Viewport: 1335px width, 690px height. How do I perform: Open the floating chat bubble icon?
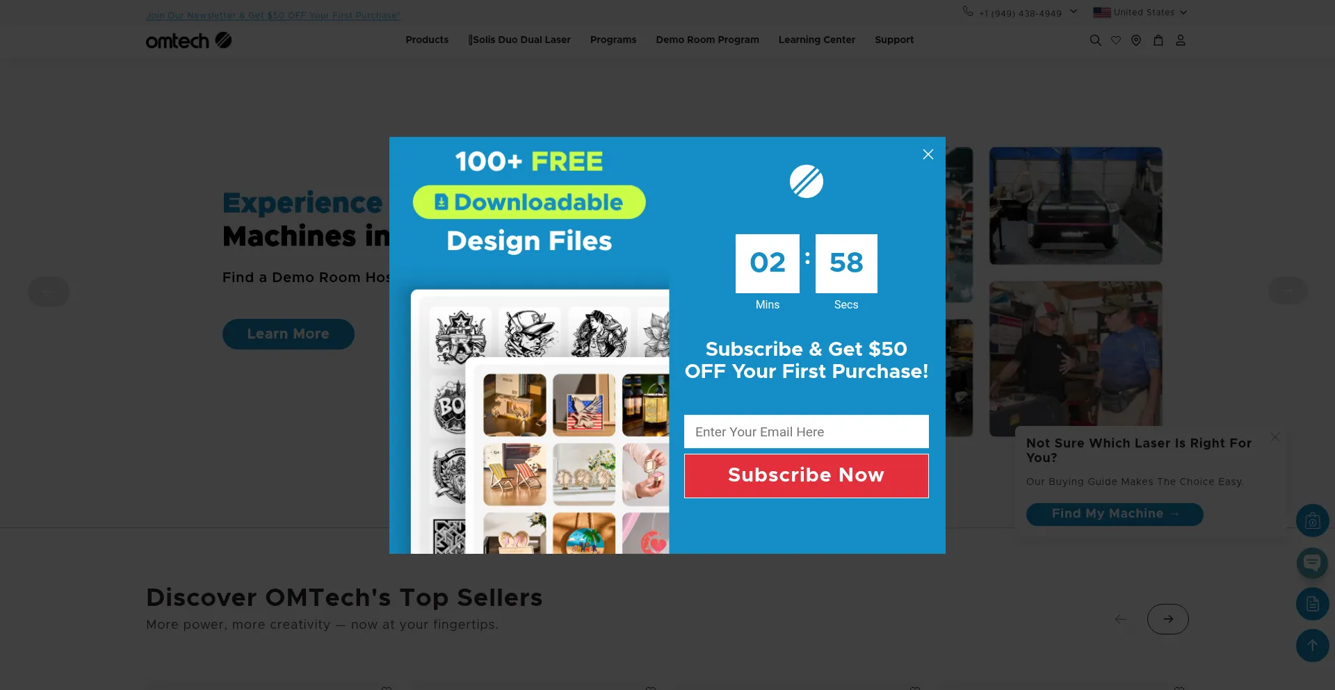click(1312, 563)
